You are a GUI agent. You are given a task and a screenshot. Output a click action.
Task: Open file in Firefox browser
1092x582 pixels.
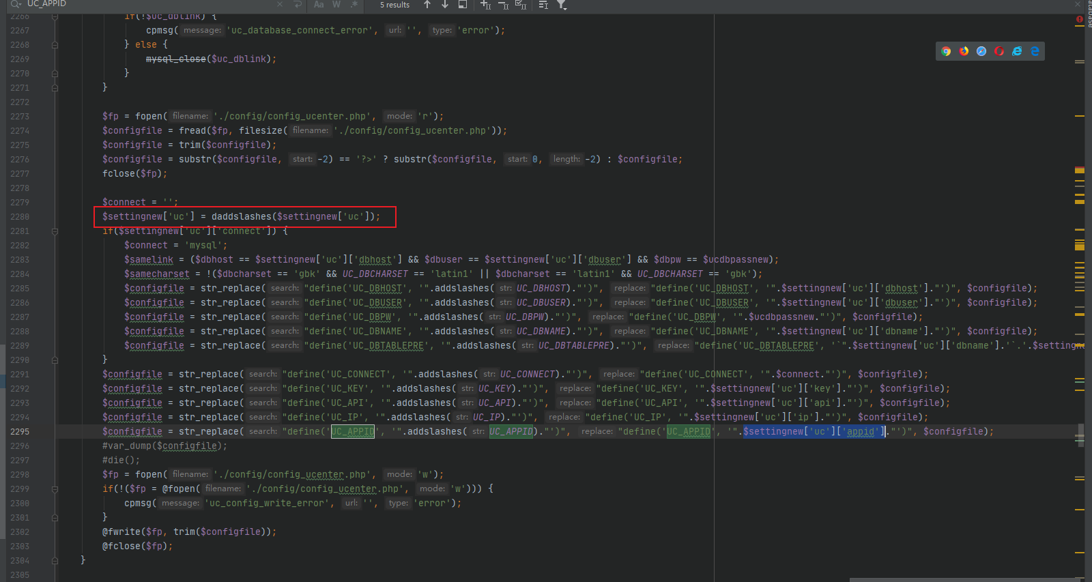point(964,51)
